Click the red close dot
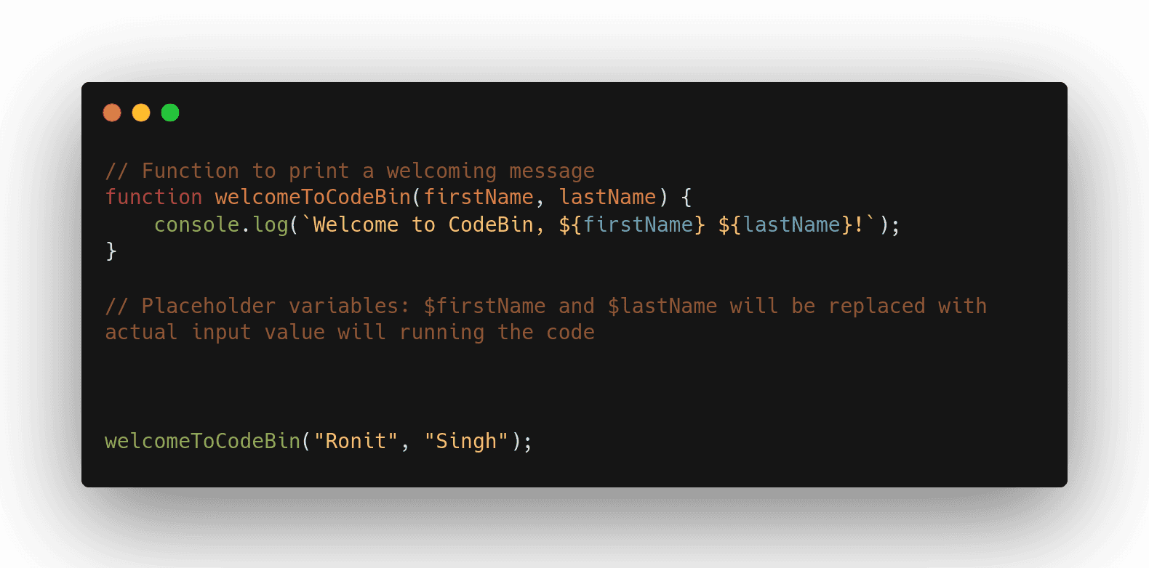Screen dimensions: 1149x568 click(x=112, y=113)
